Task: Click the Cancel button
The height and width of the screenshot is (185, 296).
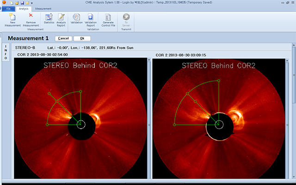Action: [63, 38]
